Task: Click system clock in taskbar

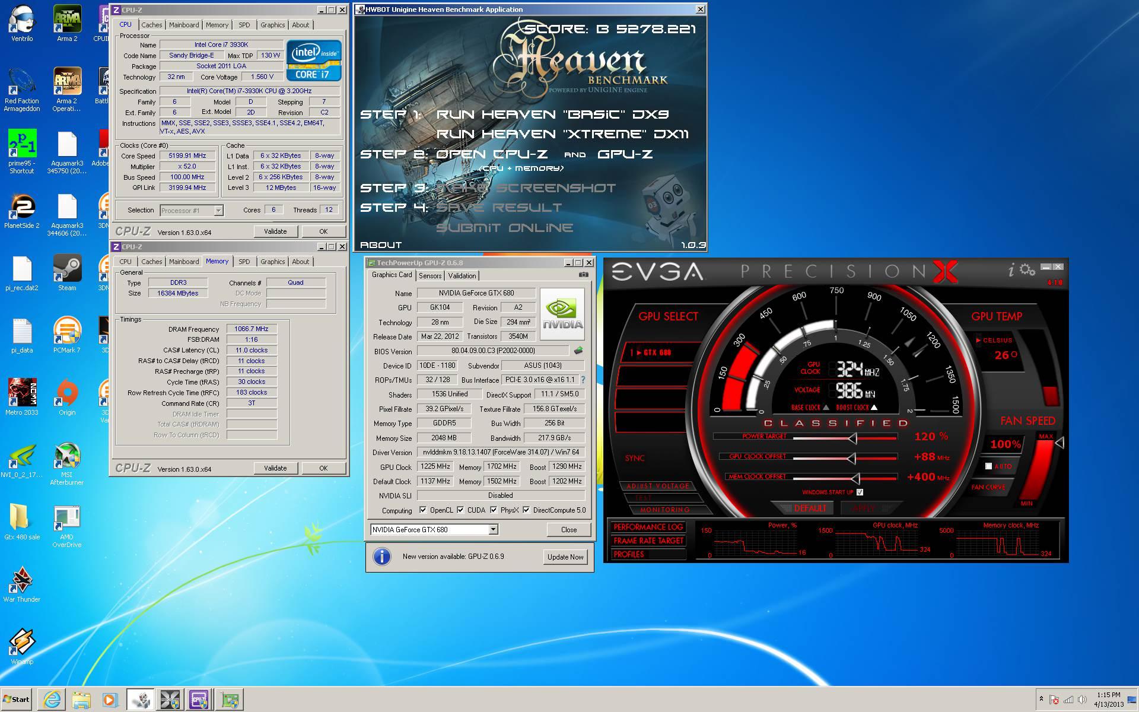Action: point(1109,700)
